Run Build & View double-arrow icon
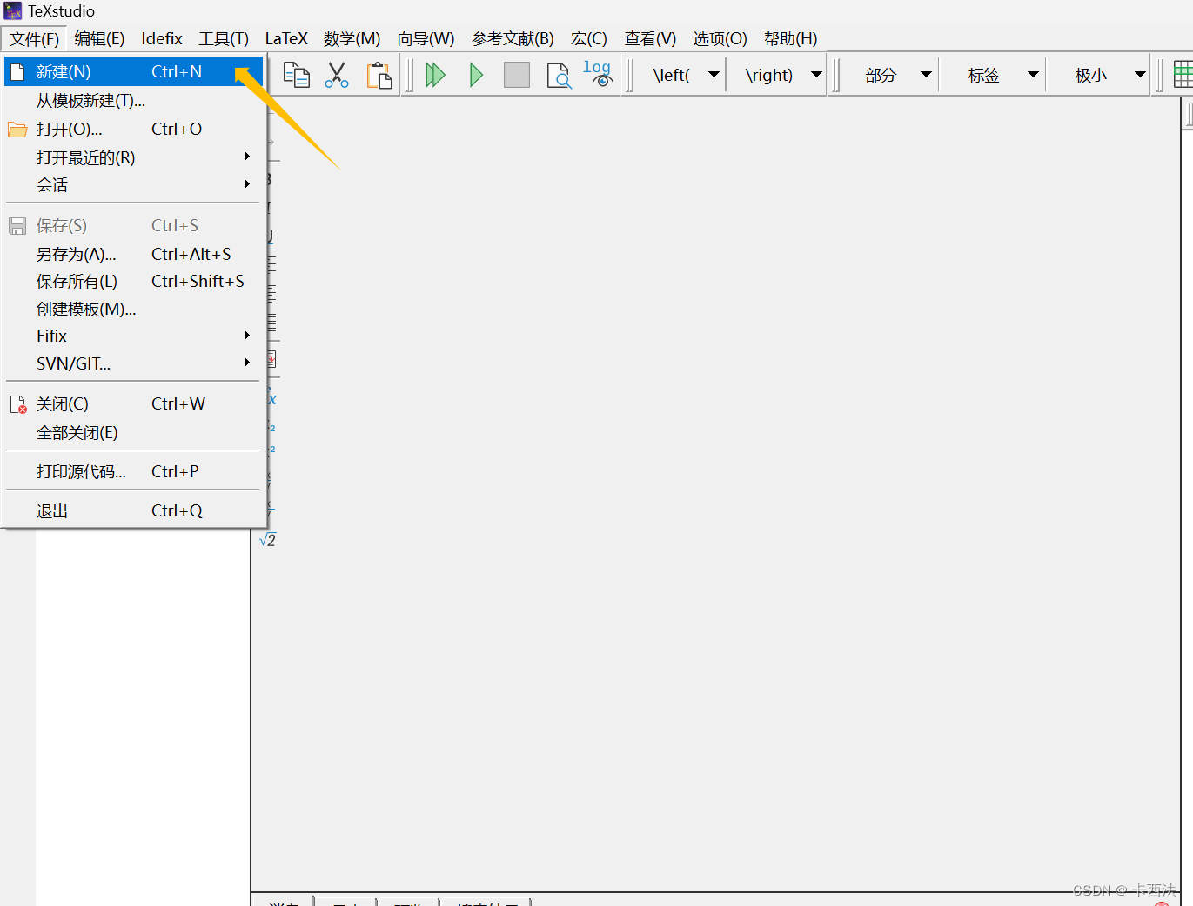The height and width of the screenshot is (906, 1193). (x=435, y=75)
